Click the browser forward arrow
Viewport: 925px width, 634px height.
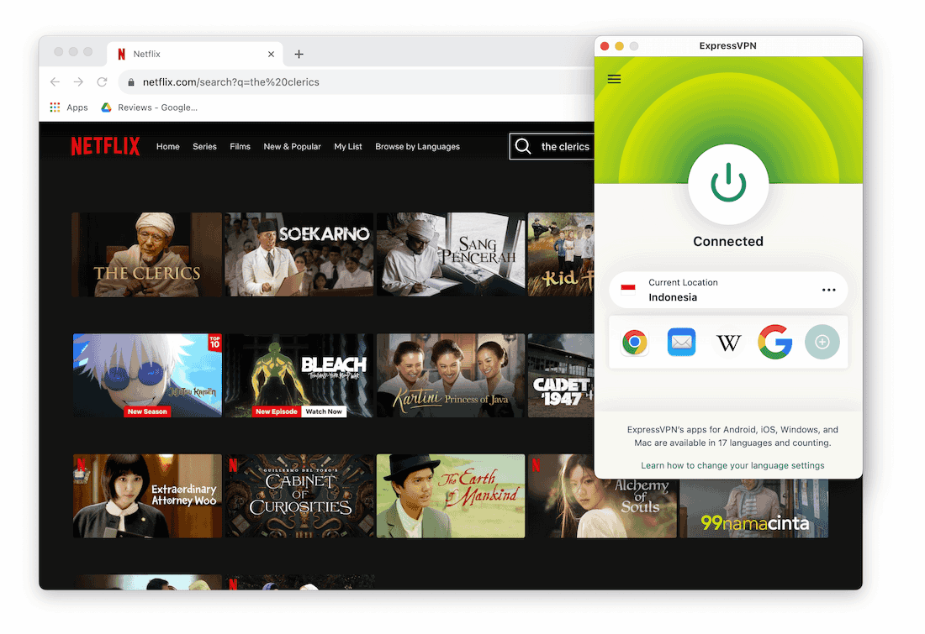pyautogui.click(x=78, y=82)
